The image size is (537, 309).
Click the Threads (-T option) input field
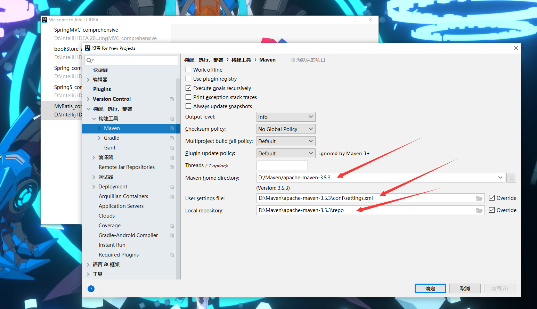(x=282, y=165)
